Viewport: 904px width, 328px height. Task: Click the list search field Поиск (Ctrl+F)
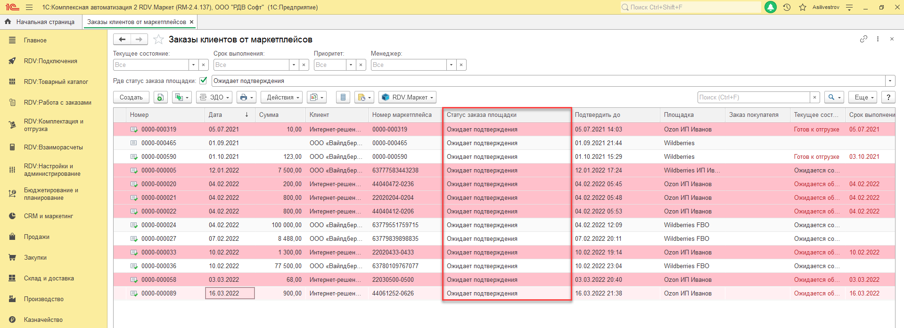click(753, 97)
